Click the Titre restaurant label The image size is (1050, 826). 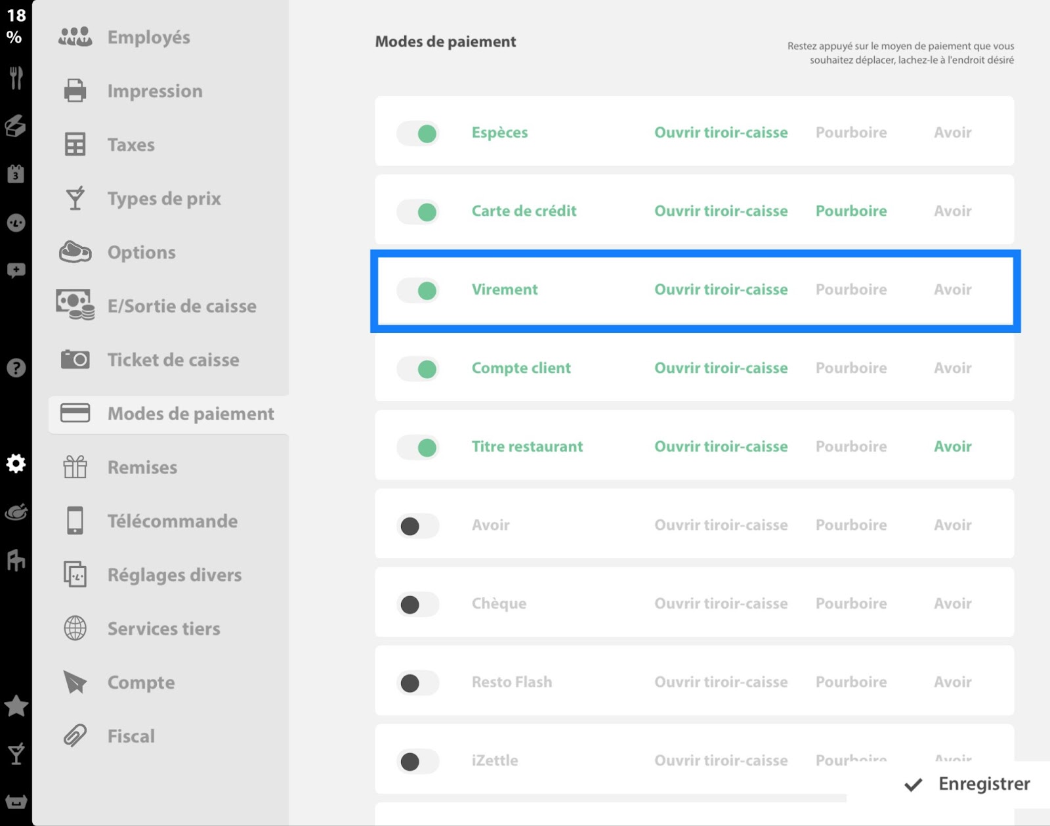tap(527, 446)
